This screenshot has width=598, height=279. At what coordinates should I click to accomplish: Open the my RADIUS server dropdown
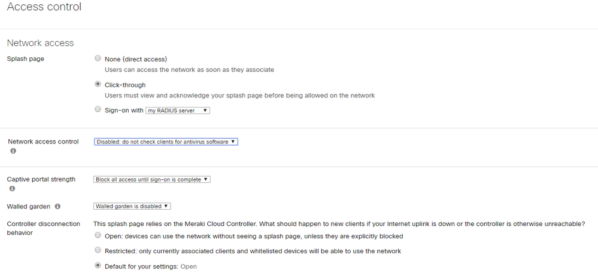[x=178, y=111]
